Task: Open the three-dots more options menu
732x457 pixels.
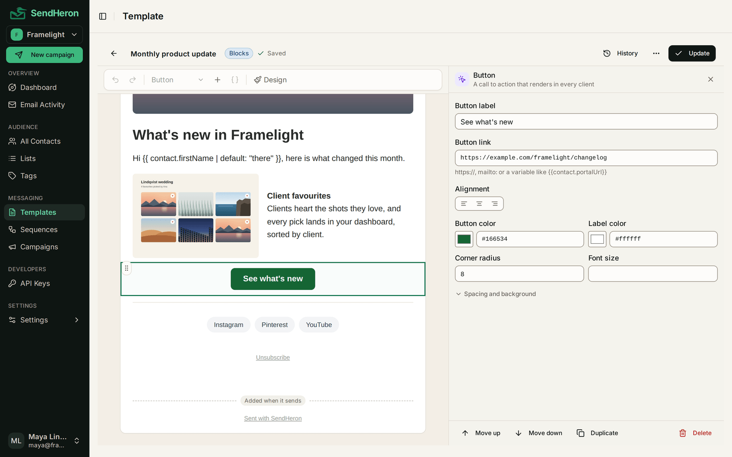Action: click(656, 53)
